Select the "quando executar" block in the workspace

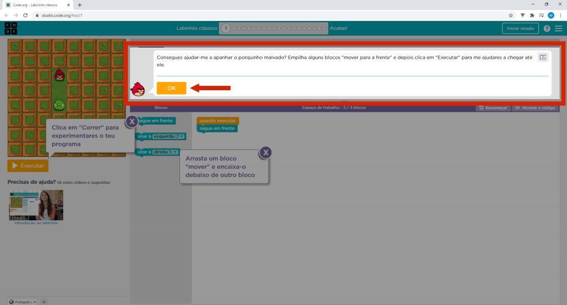point(217,121)
